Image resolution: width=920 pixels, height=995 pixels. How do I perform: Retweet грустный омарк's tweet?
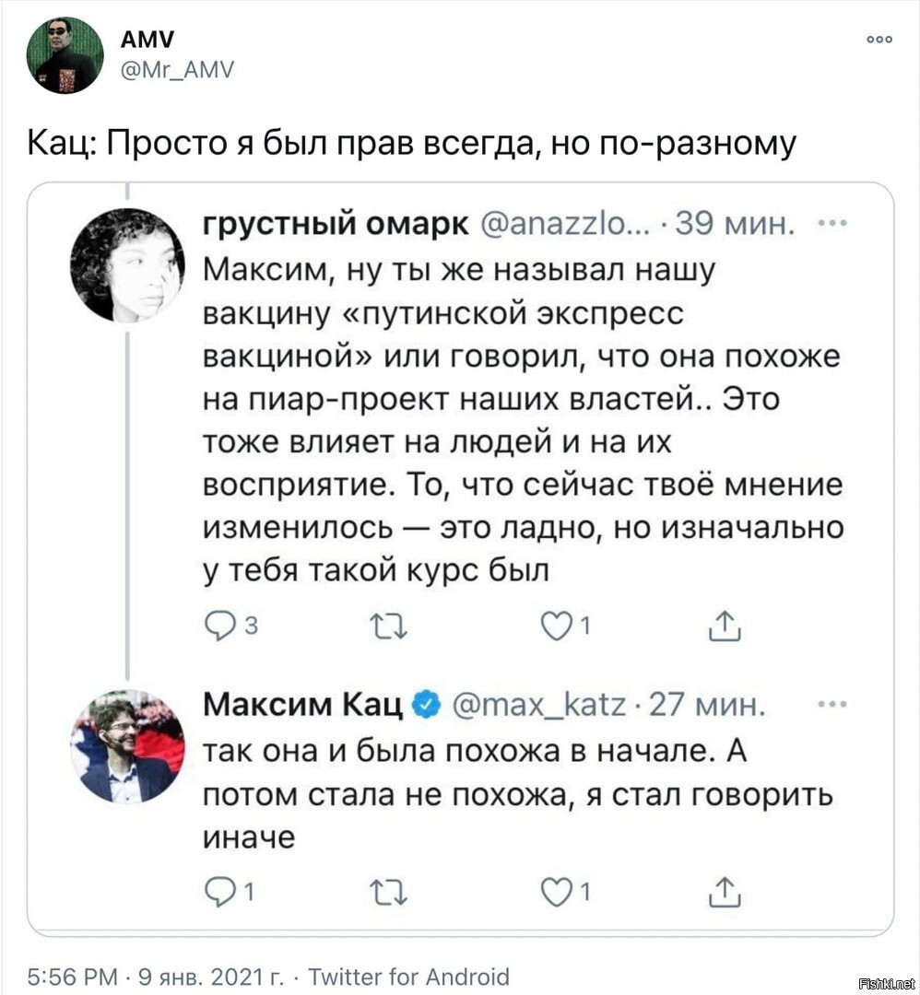click(388, 627)
